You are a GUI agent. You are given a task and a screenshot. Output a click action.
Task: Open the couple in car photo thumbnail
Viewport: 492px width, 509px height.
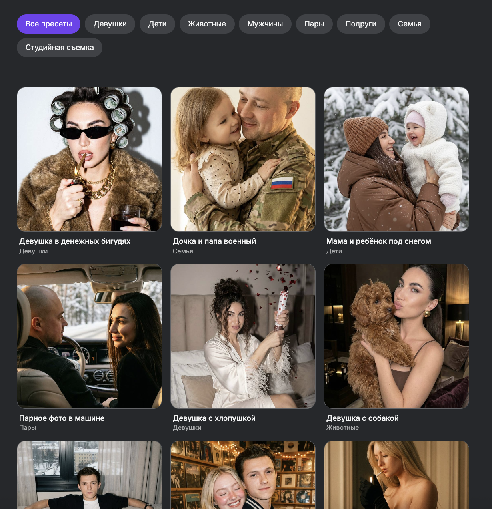coord(89,336)
